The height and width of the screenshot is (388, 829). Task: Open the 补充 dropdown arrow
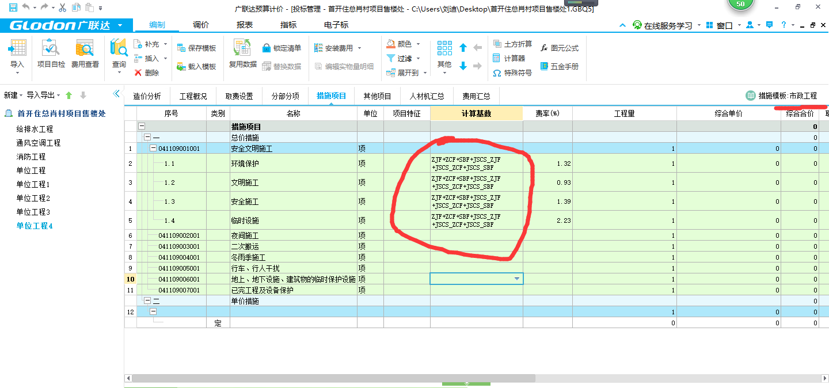point(165,44)
